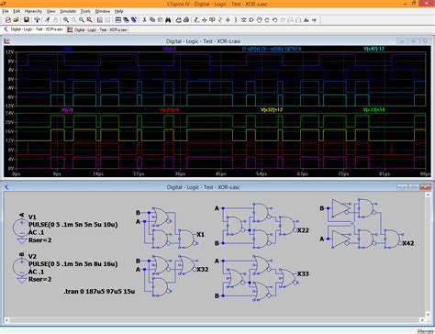This screenshot has height=334, width=435.
Task: Click the Cut scissors icon
Action: tap(144, 20)
